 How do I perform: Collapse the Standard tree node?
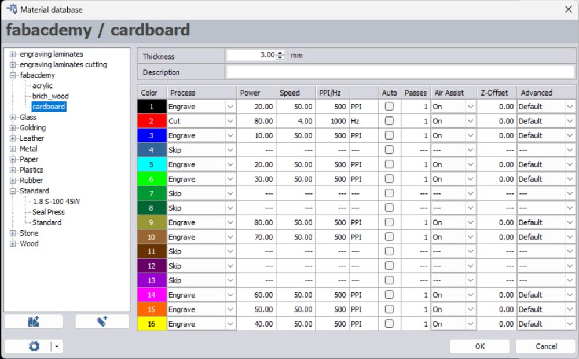tap(13, 191)
